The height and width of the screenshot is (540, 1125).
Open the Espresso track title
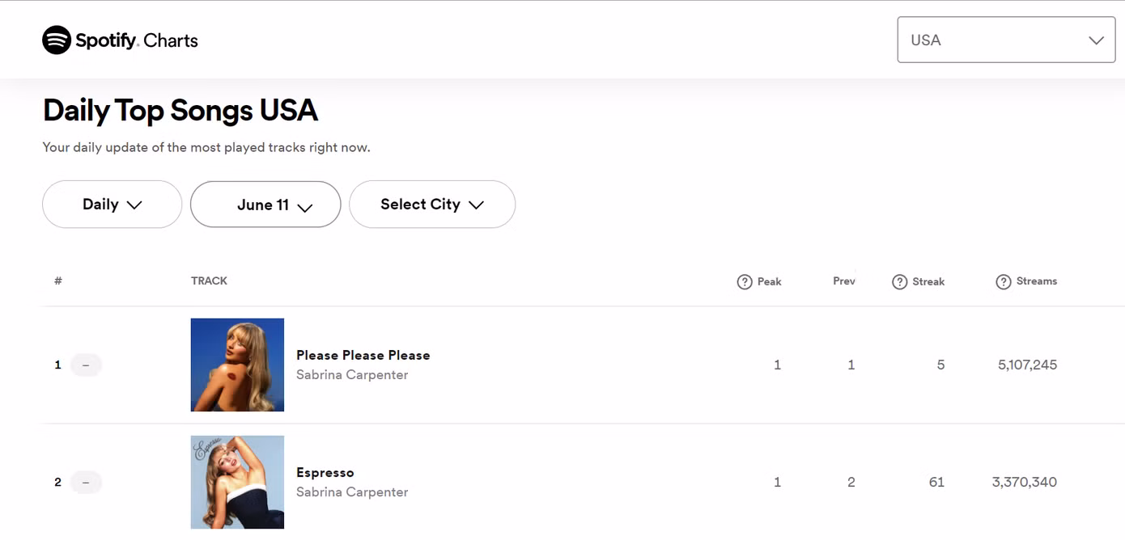[325, 472]
